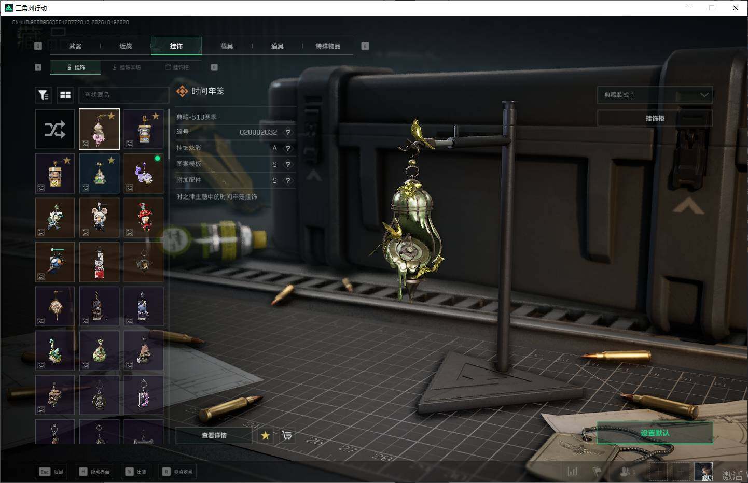Select the 道具 tab
The image size is (748, 483).
tap(278, 46)
